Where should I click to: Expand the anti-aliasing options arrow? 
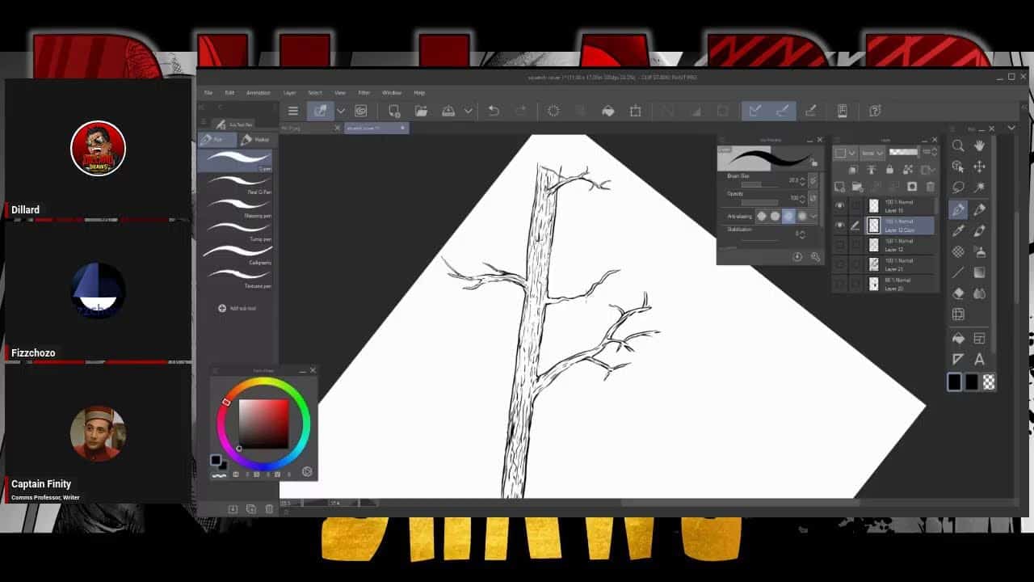tap(813, 216)
